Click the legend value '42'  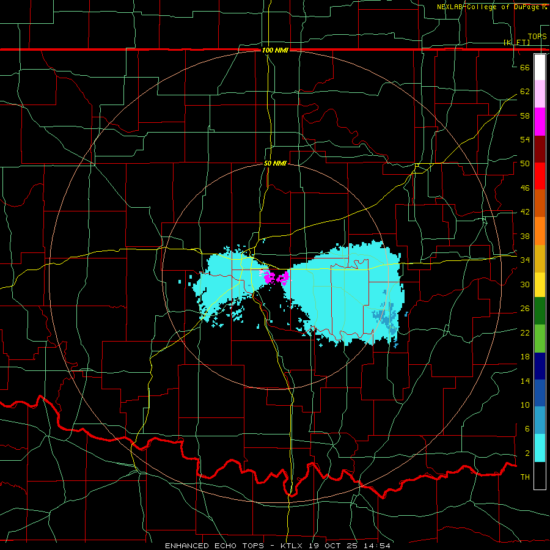pyautogui.click(x=525, y=212)
